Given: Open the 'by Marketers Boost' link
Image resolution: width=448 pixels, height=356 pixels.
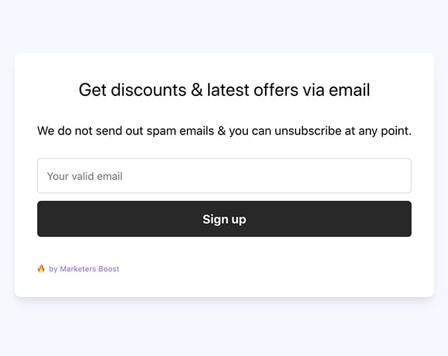Looking at the screenshot, I should 84,269.
